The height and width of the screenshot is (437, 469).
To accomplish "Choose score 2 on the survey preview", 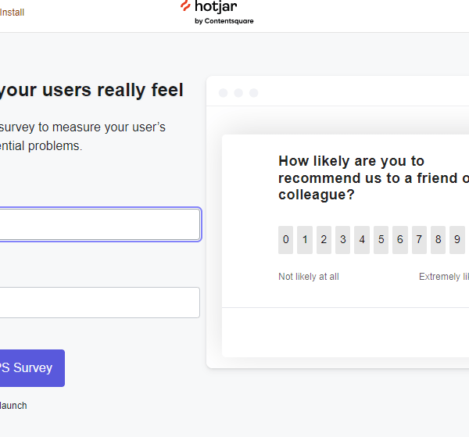I will click(324, 240).
